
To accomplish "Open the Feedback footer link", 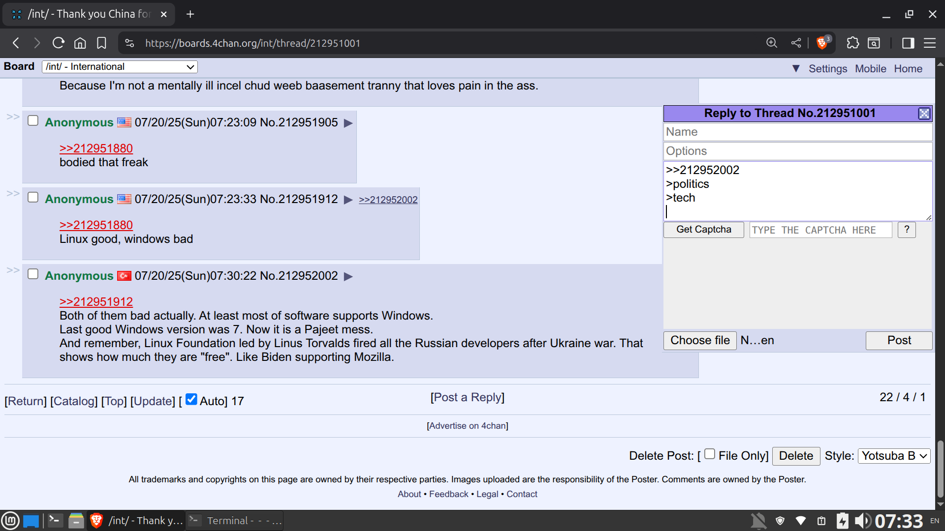I will click(x=449, y=494).
